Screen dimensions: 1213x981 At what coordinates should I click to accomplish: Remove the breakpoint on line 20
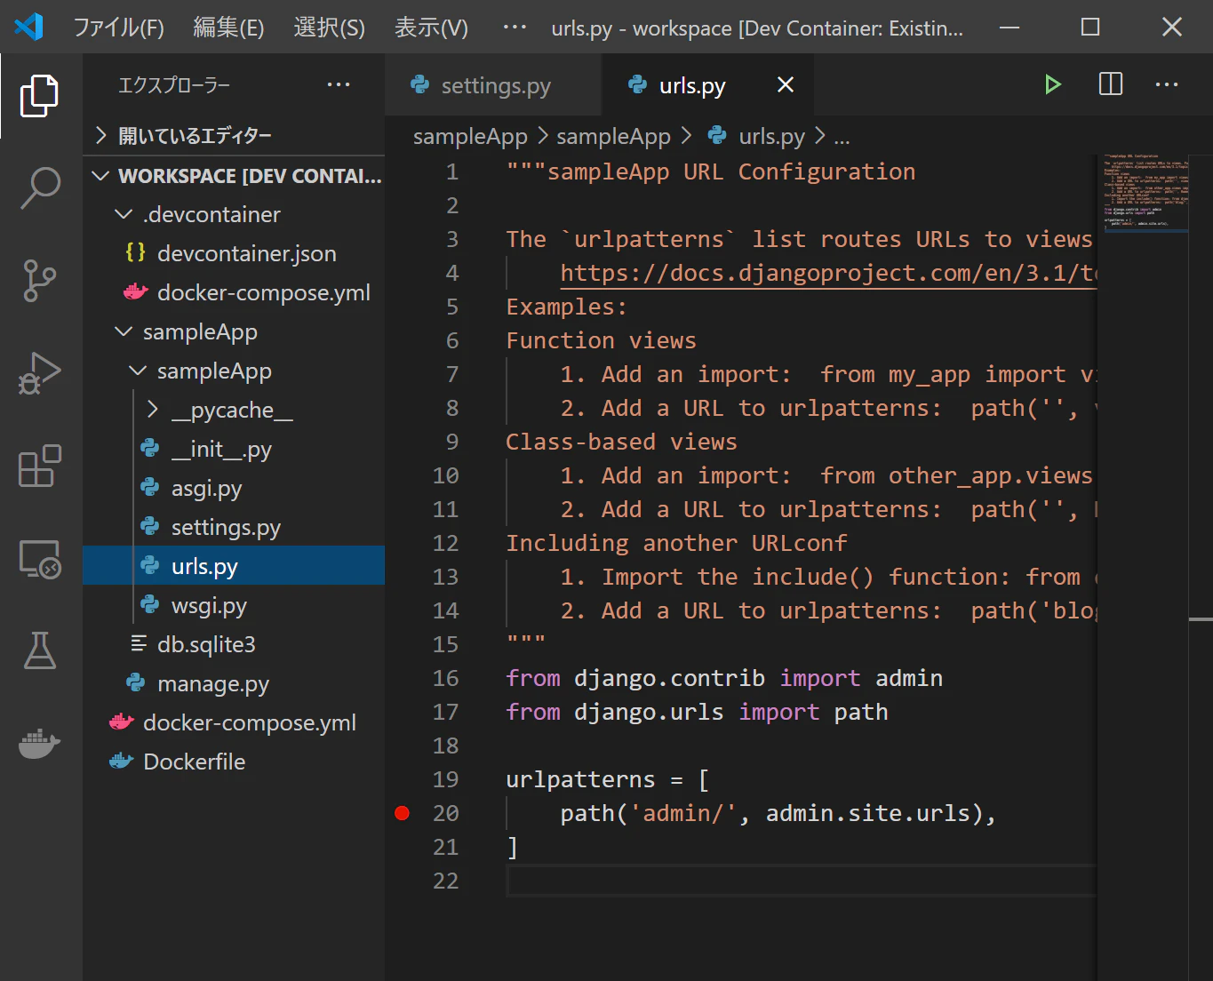(x=403, y=813)
